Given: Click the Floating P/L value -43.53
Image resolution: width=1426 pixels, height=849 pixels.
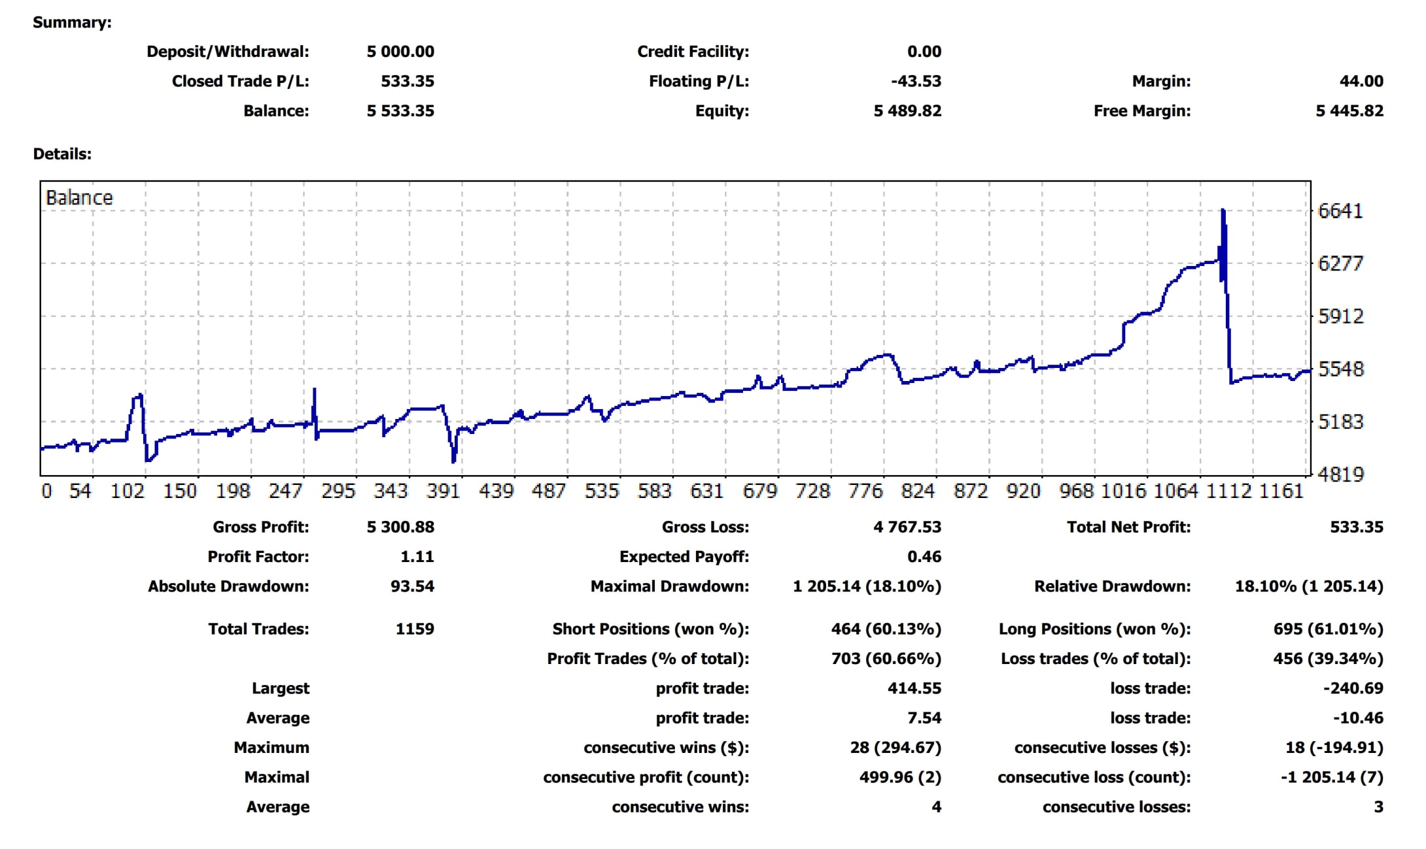Looking at the screenshot, I should coord(916,81).
